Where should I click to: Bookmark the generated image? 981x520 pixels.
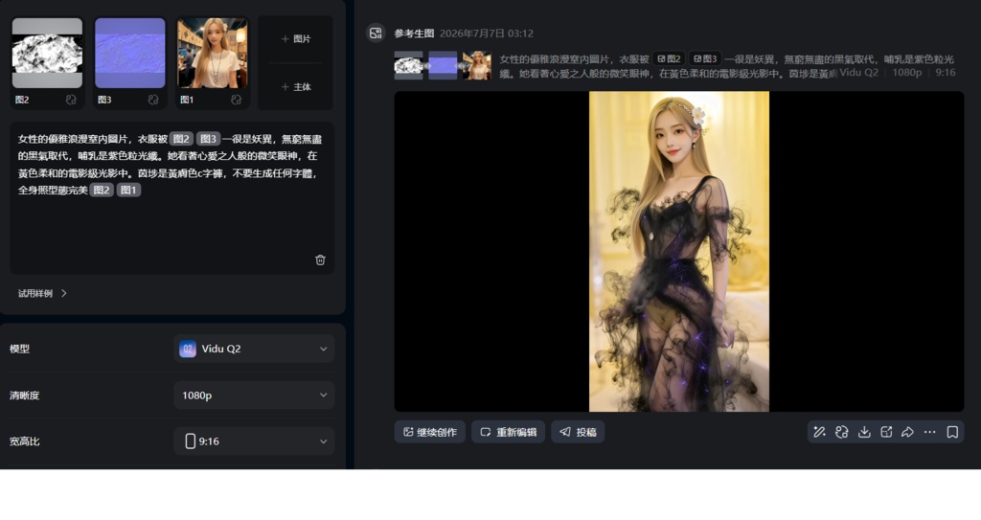tap(952, 432)
